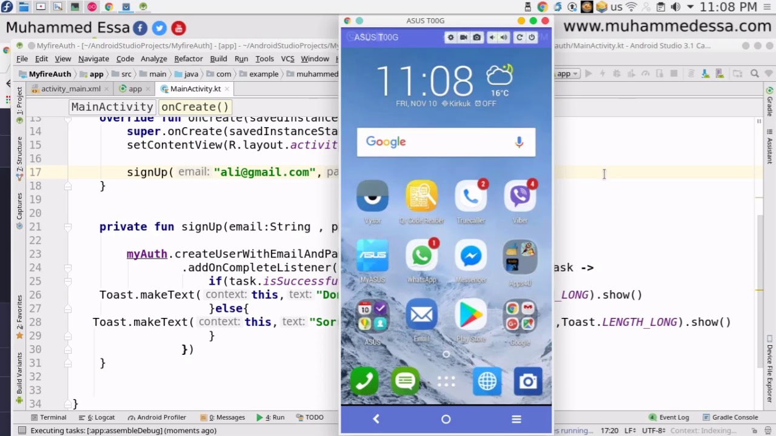
Task: Open the VCS menu
Action: tap(287, 59)
